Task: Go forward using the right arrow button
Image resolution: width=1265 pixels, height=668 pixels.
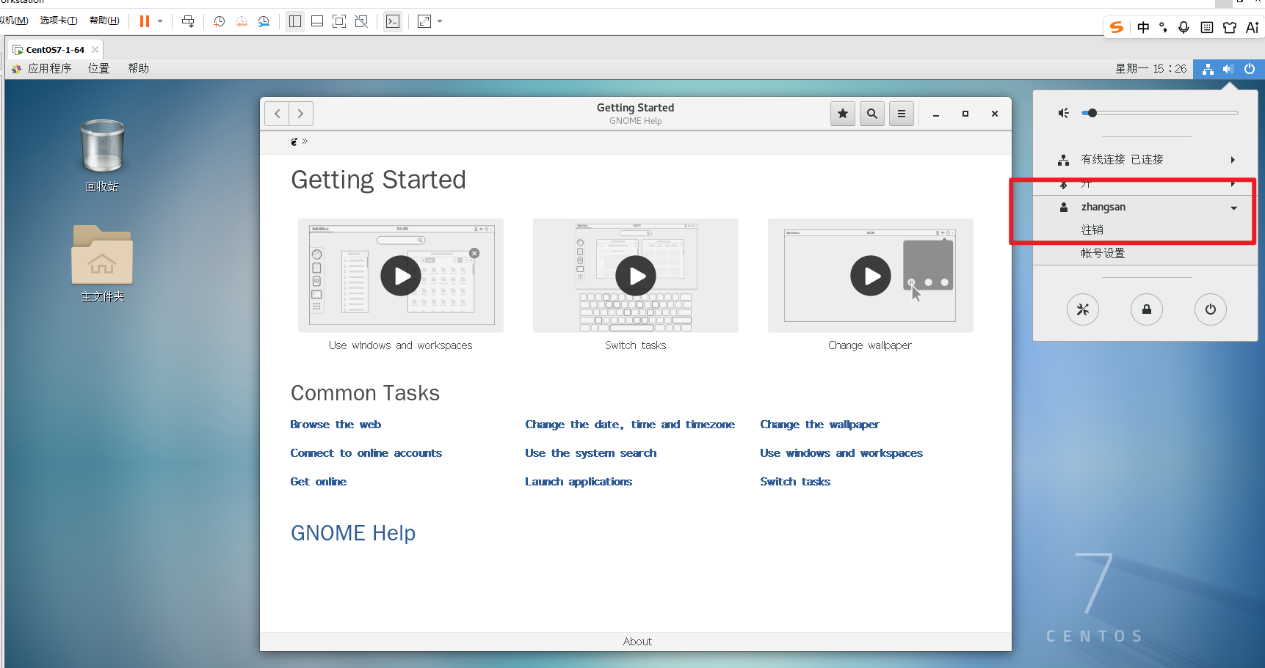Action: (x=301, y=114)
